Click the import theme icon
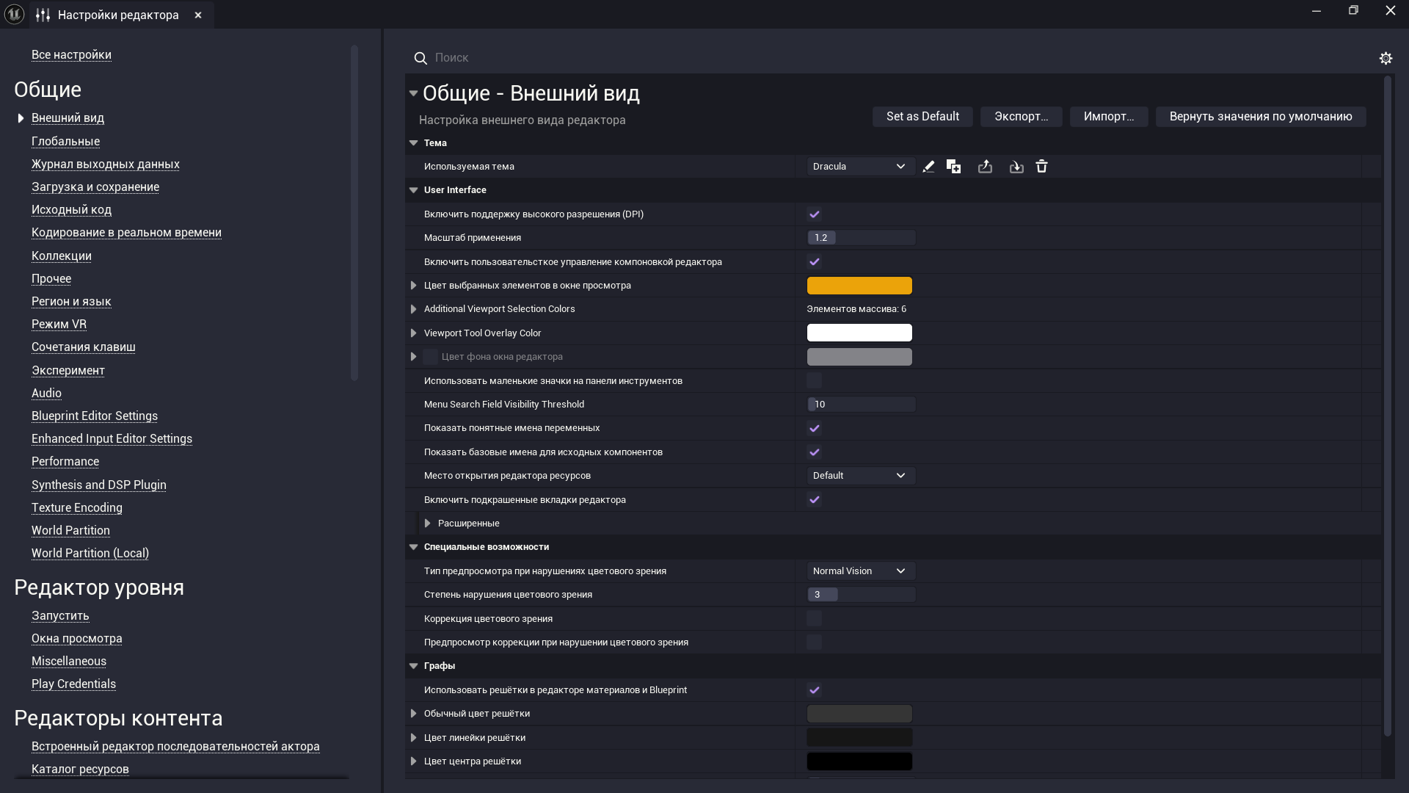The height and width of the screenshot is (793, 1409). pyautogui.click(x=1016, y=167)
